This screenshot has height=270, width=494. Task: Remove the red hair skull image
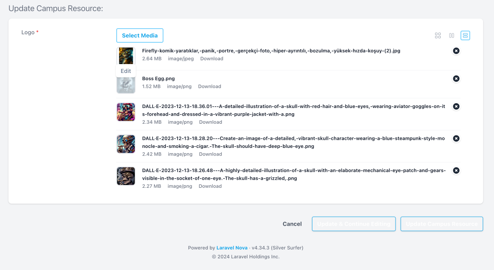(x=456, y=106)
